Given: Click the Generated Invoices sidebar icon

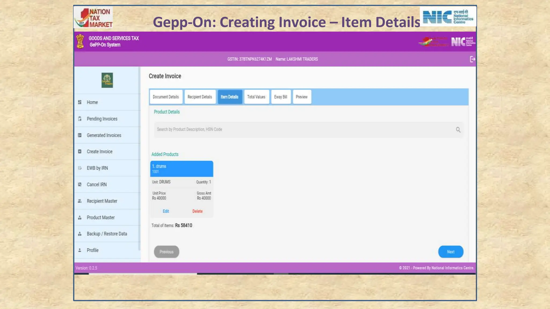Looking at the screenshot, I should coord(80,135).
